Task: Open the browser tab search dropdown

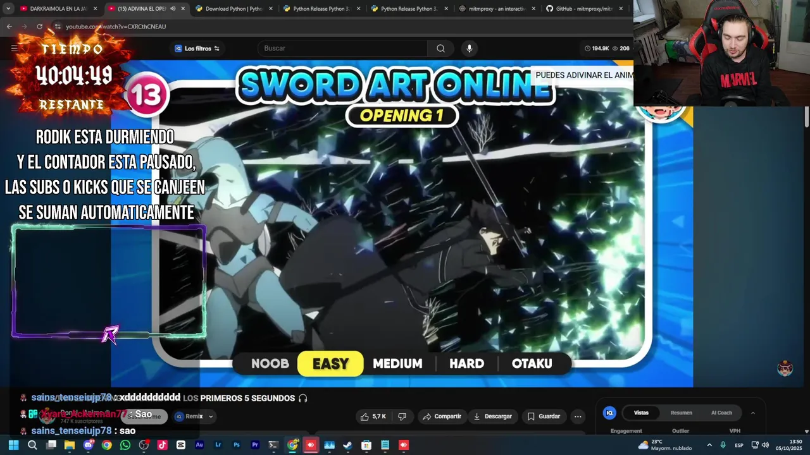Action: (8, 9)
